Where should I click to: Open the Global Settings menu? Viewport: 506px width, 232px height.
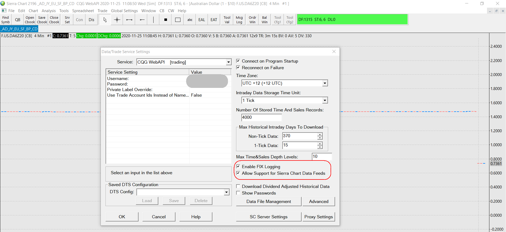[x=124, y=11]
